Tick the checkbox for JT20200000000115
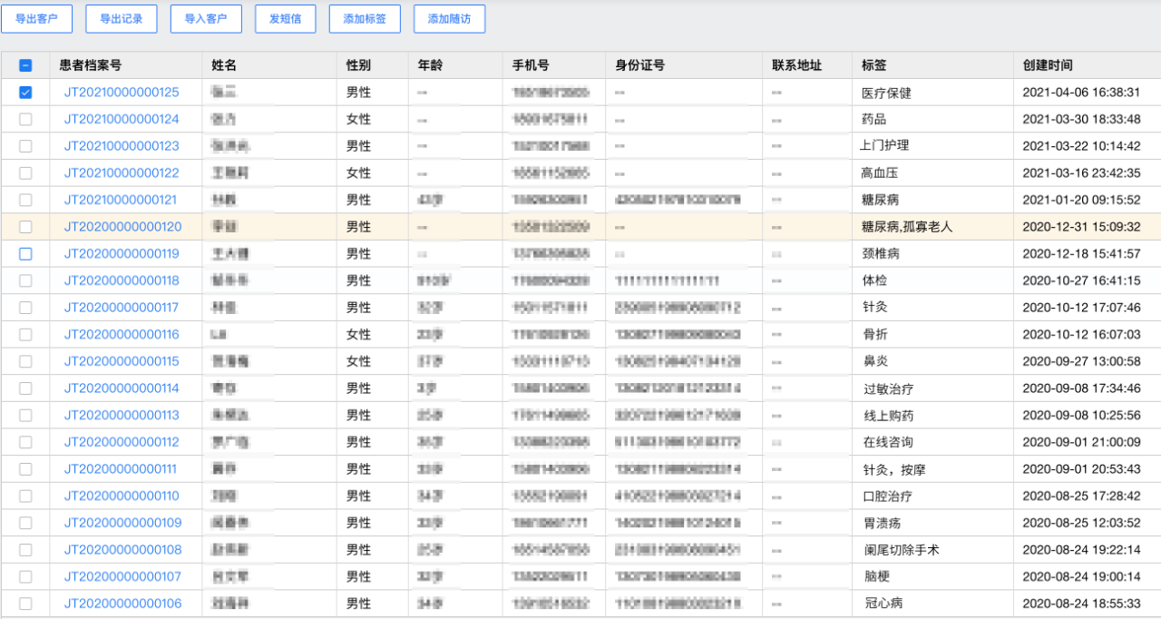Image resolution: width=1161 pixels, height=619 pixels. pyautogui.click(x=25, y=361)
